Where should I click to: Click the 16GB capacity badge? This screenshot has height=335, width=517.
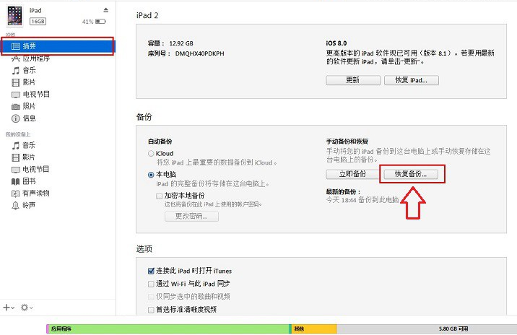pyautogui.click(x=38, y=22)
